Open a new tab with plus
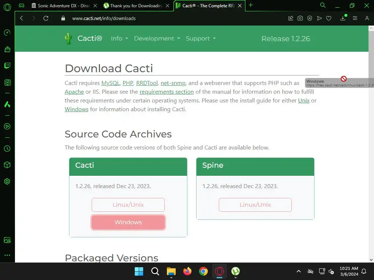 coord(251,5)
